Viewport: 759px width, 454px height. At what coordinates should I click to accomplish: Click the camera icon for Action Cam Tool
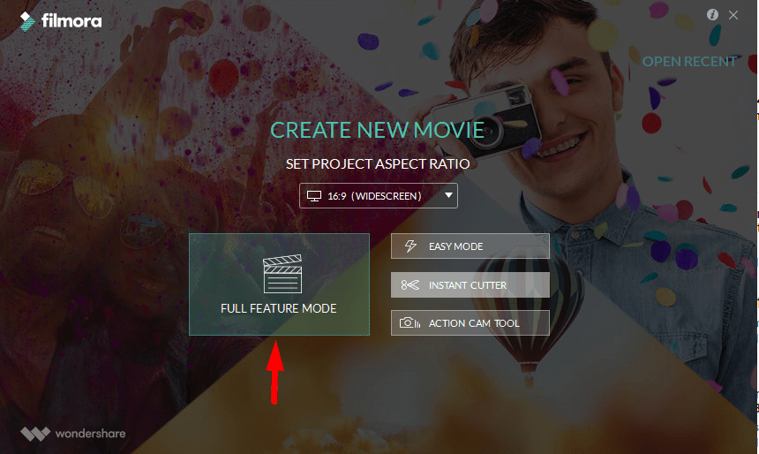click(x=410, y=322)
